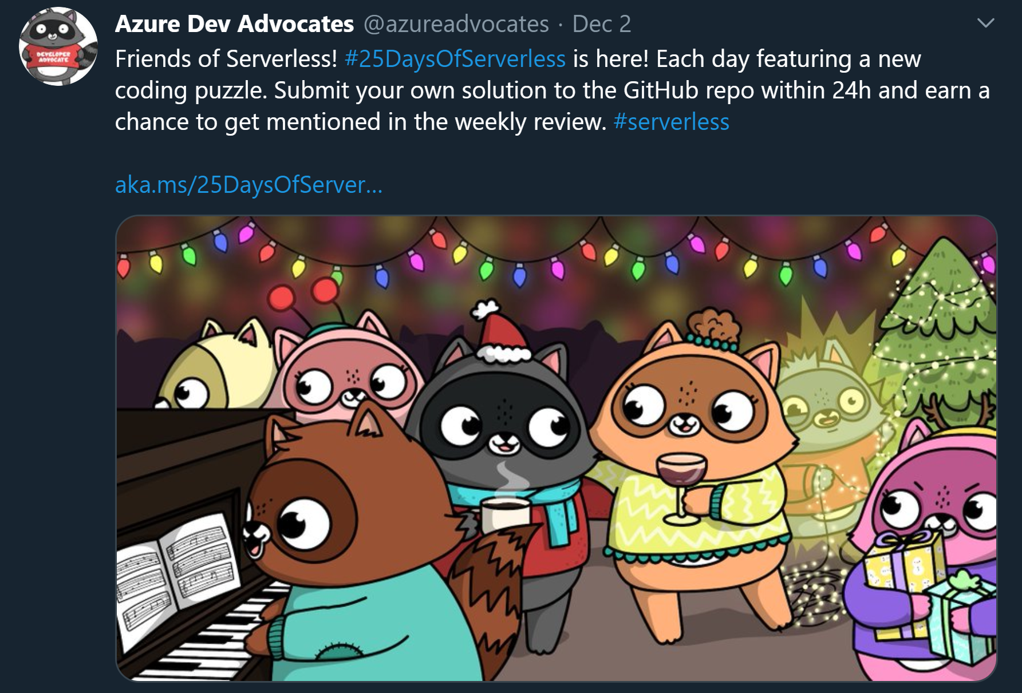Image resolution: width=1022 pixels, height=693 pixels.
Task: Open the Azure Dev Advocates raccoon avatar
Action: [58, 46]
